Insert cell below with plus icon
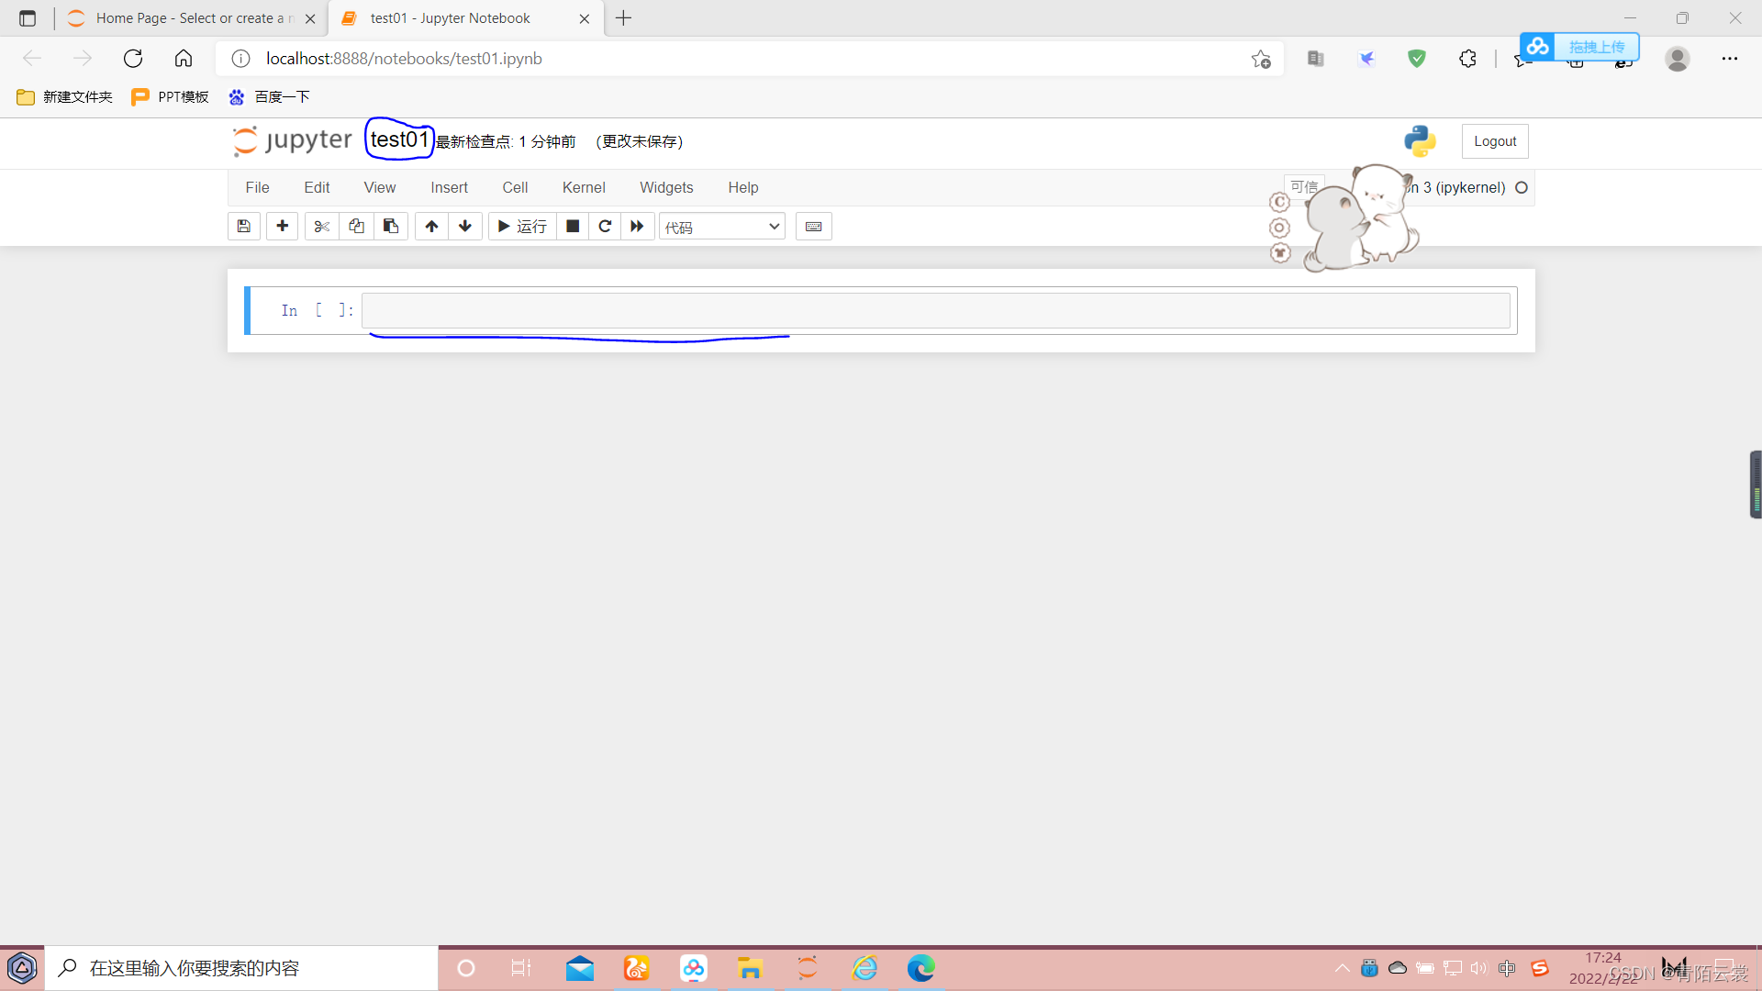This screenshot has width=1762, height=991. [282, 226]
